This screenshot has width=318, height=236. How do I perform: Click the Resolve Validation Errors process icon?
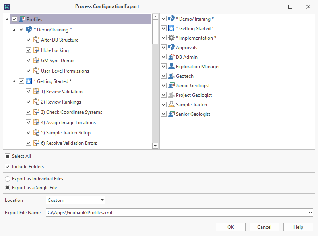[x=36, y=143]
